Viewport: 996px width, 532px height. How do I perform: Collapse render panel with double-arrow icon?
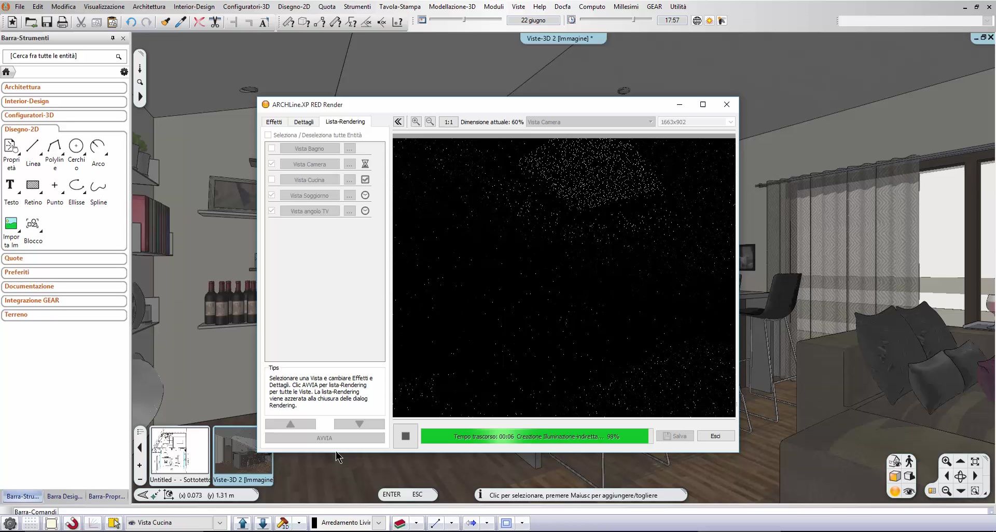(x=398, y=122)
